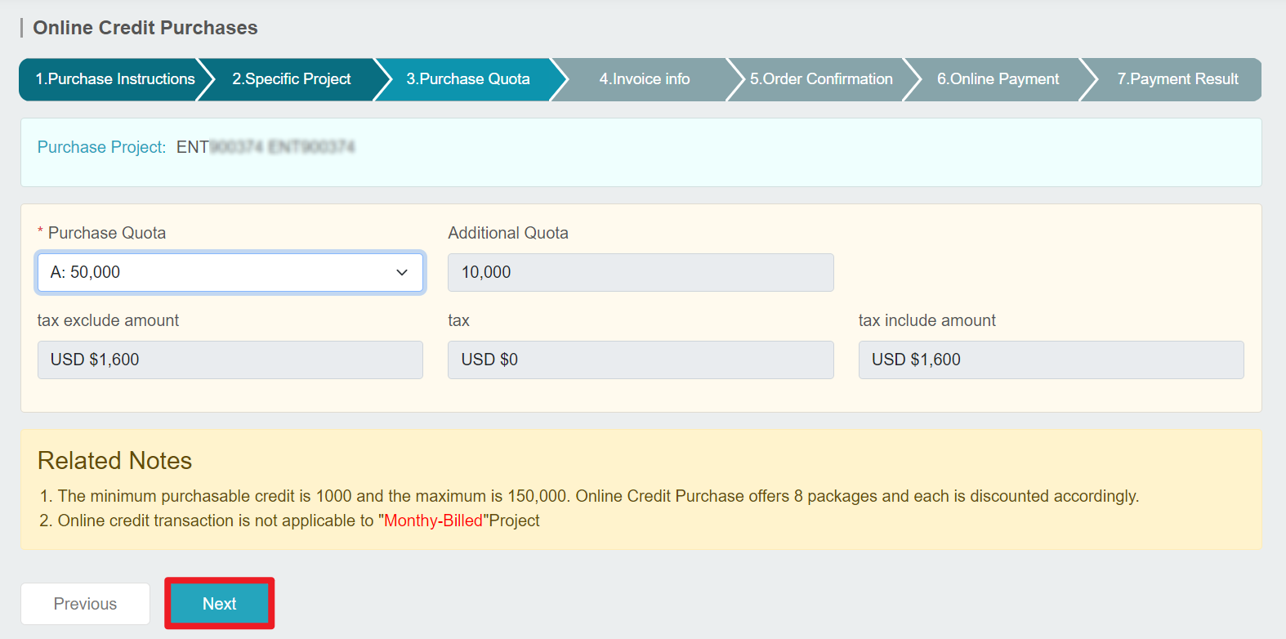Select the 2.Specific Project step

click(292, 79)
